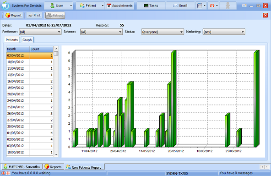Select the 26/04/2012 row
The width and height of the screenshot is (271, 176).
click(30, 114)
